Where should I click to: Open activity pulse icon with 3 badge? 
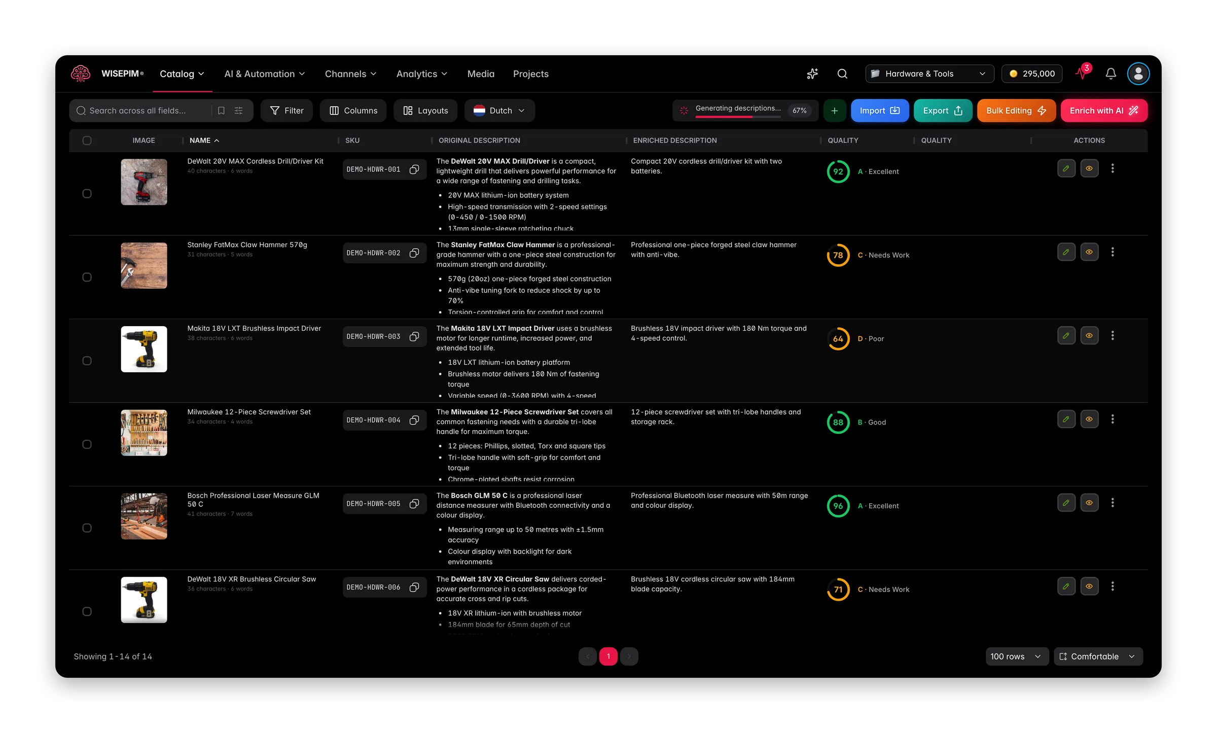point(1083,73)
